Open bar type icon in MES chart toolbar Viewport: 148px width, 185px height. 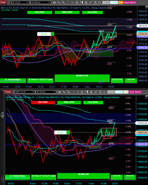[x=54, y=2]
